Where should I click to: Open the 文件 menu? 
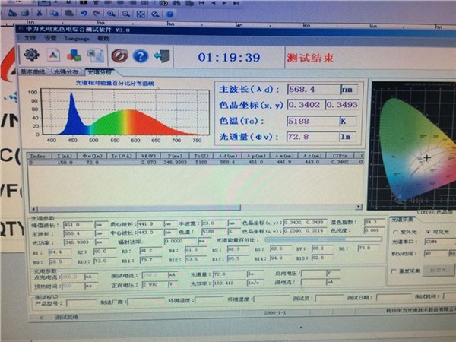(30, 38)
